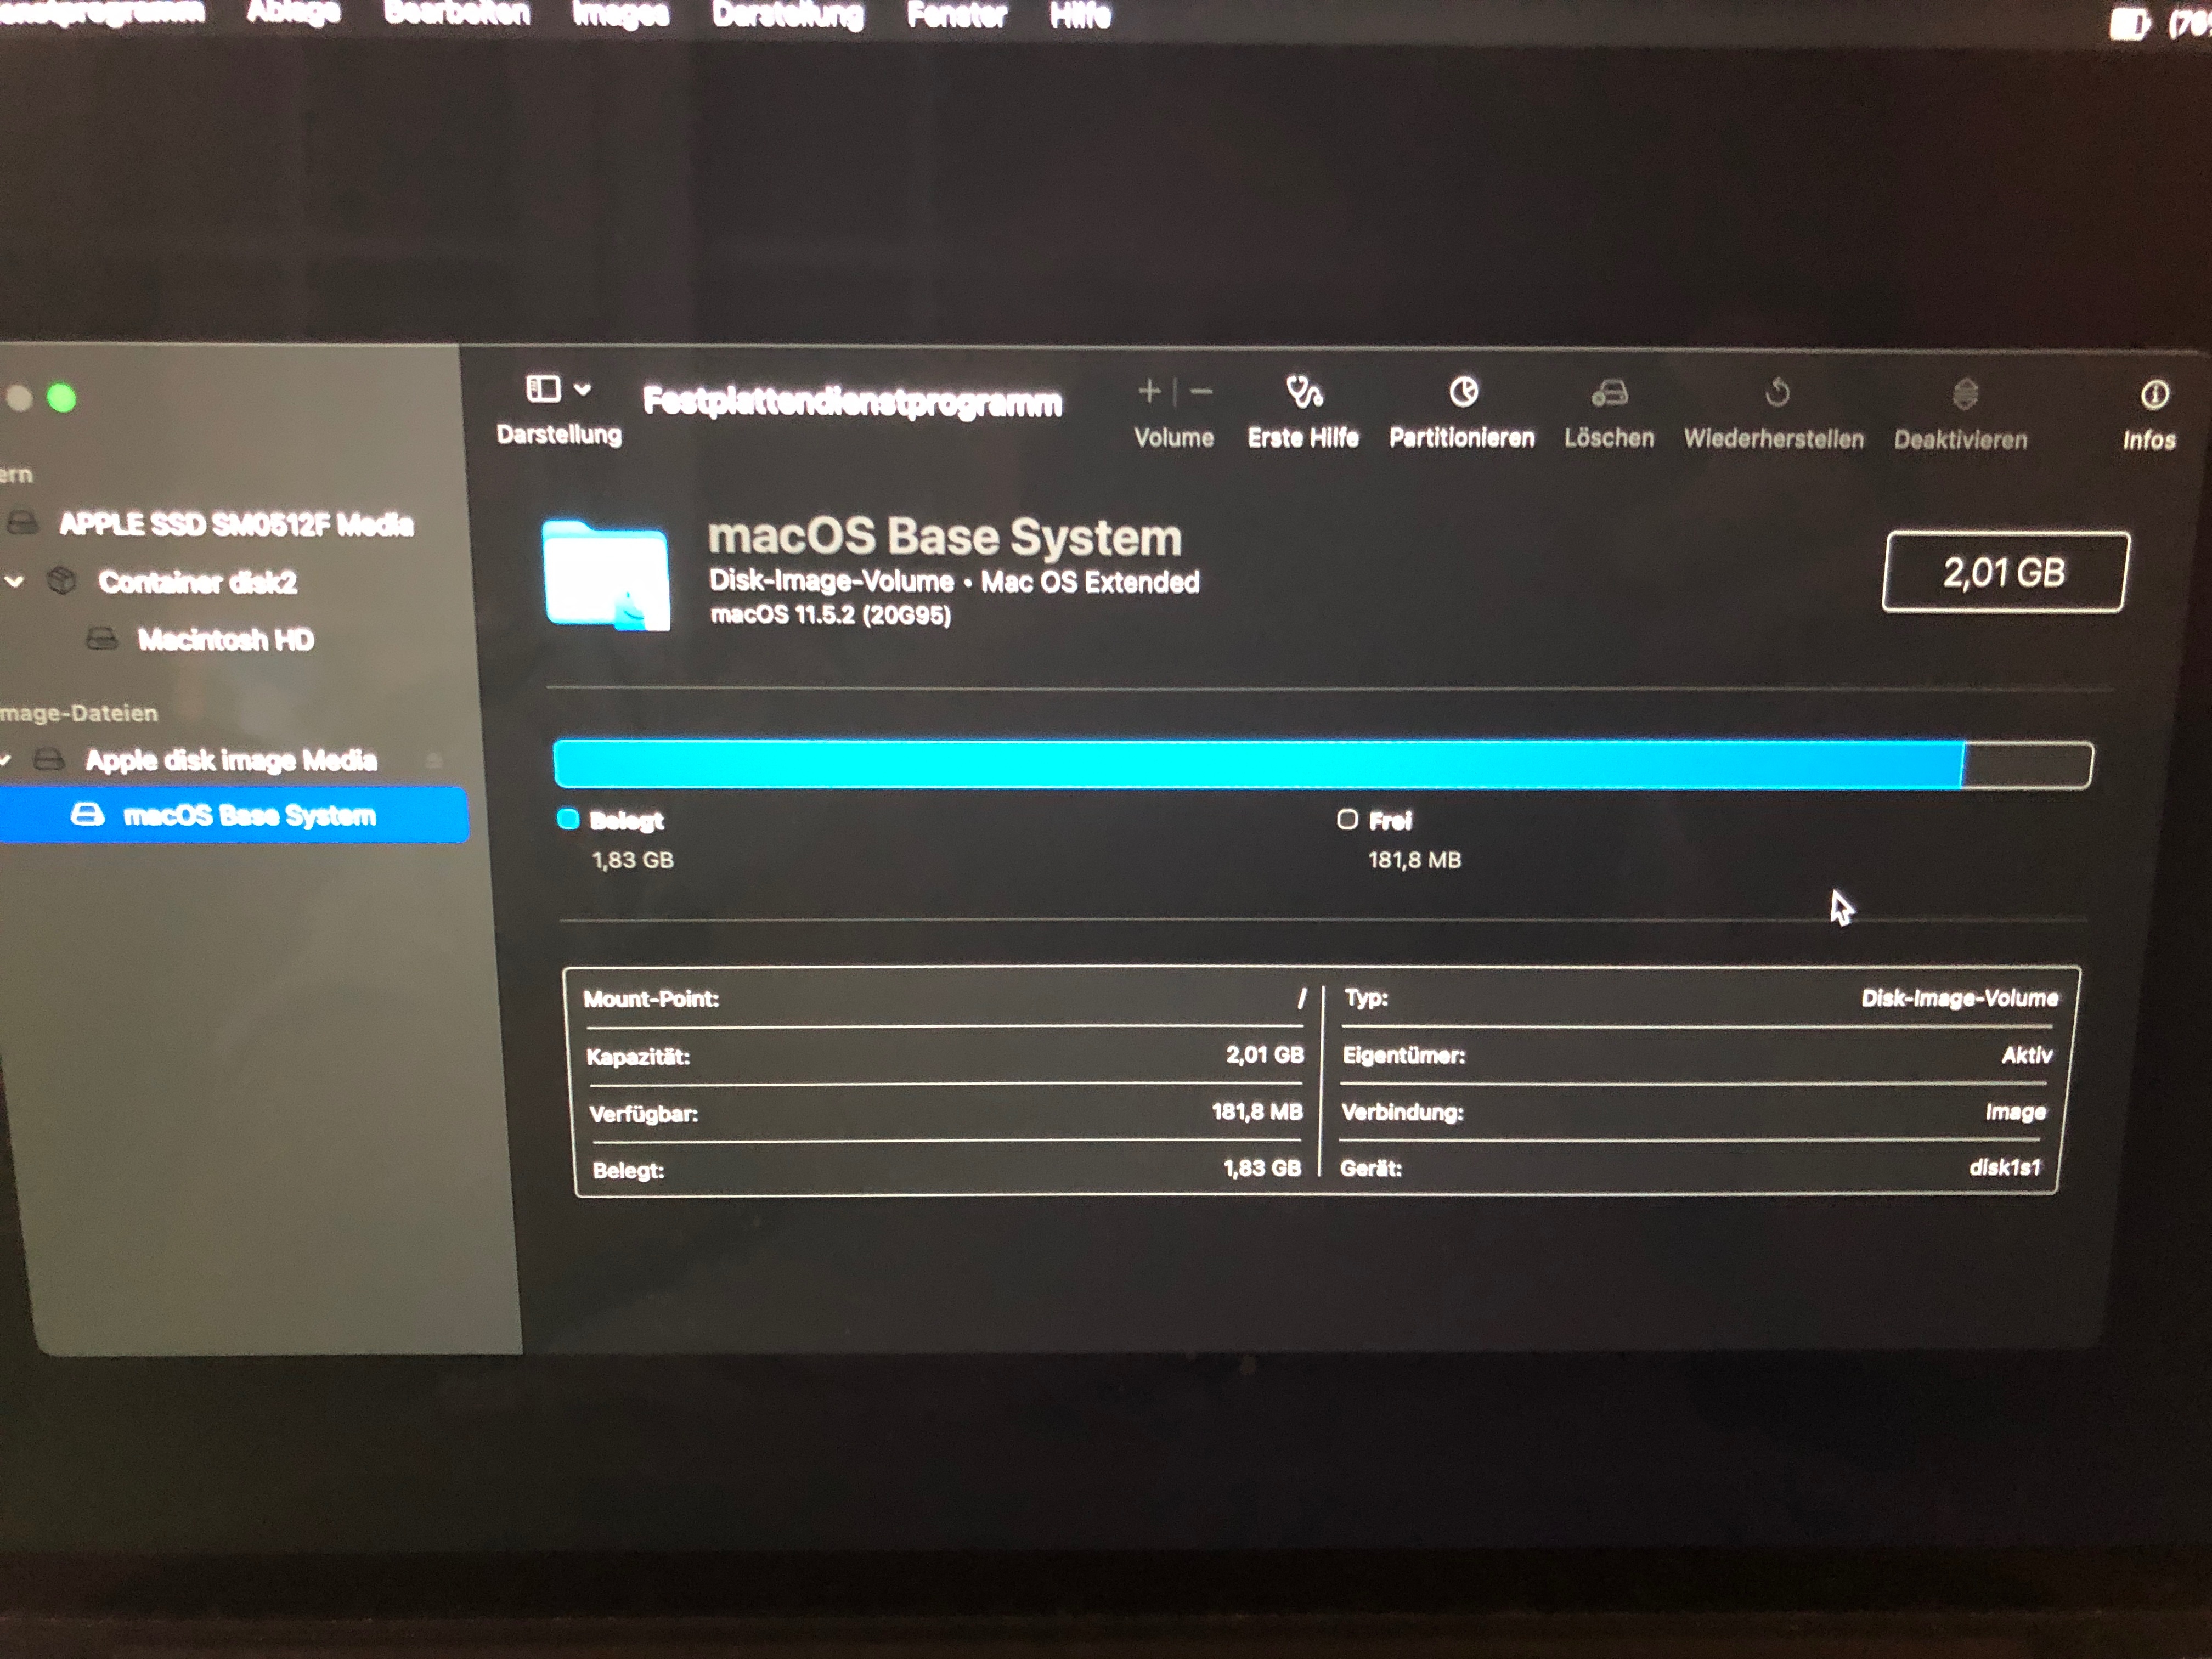Open the Images menu in menu bar
Screen dimensions: 2212x1659
coord(620,14)
